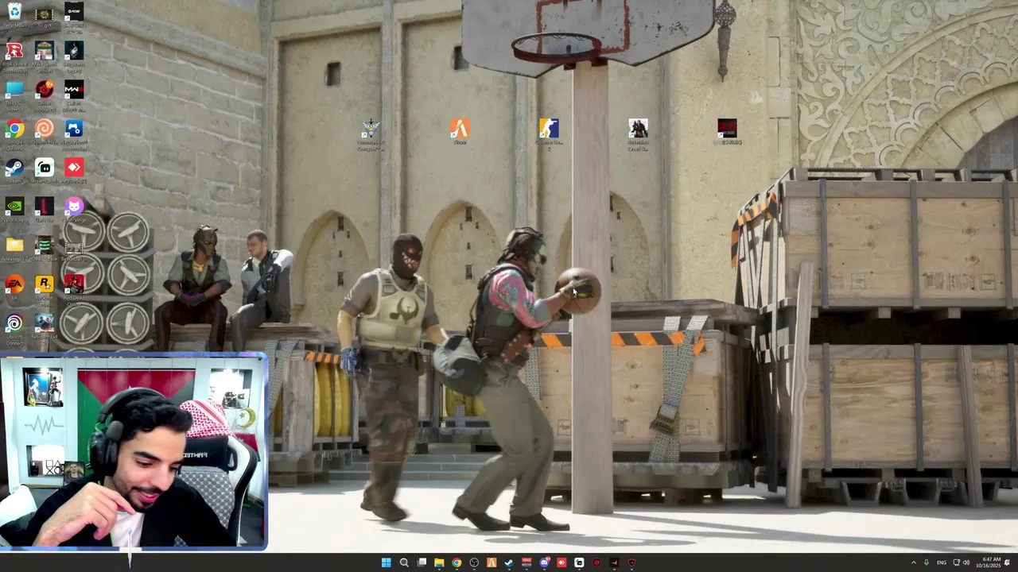Open the Streamlabs desktop shortcut
Image resolution: width=1018 pixels, height=572 pixels.
coord(45,171)
